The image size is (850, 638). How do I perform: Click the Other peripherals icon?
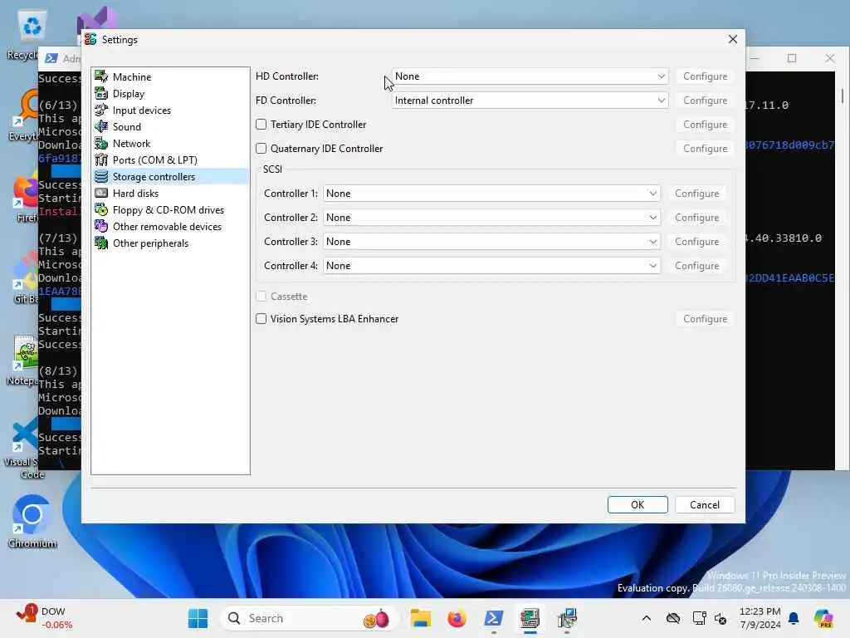(x=101, y=243)
